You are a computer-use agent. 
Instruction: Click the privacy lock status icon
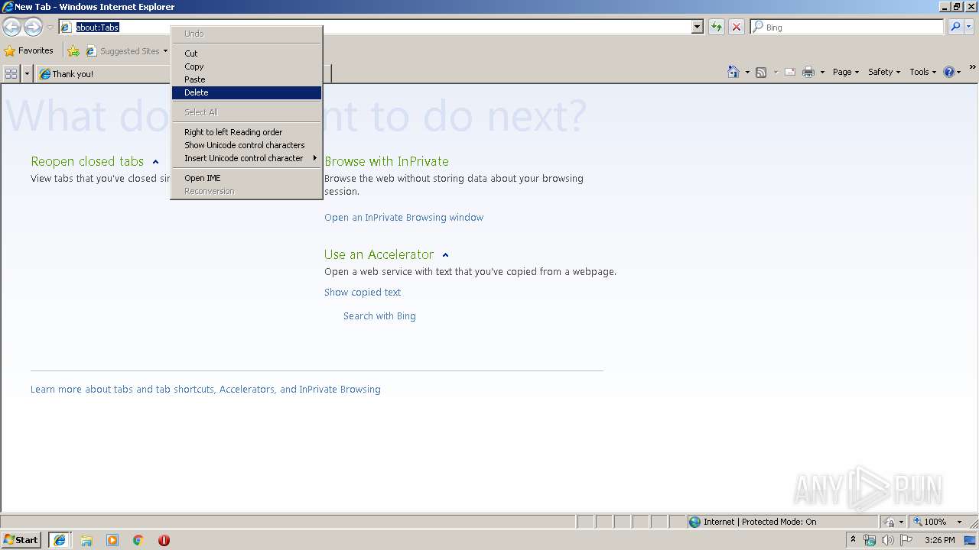click(x=890, y=522)
